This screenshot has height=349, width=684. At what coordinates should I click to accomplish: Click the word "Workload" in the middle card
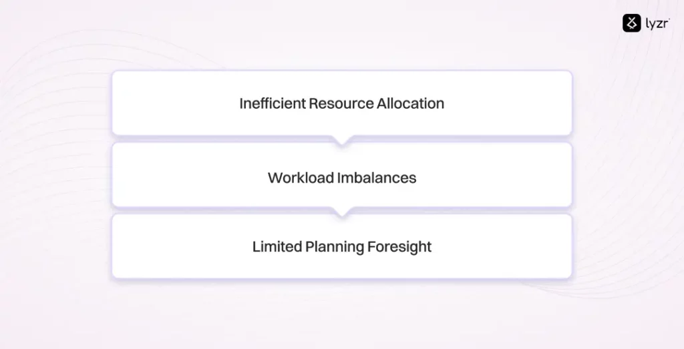pyautogui.click(x=297, y=178)
